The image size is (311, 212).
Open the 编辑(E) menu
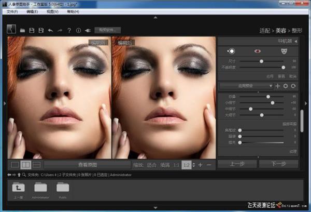point(32,10)
